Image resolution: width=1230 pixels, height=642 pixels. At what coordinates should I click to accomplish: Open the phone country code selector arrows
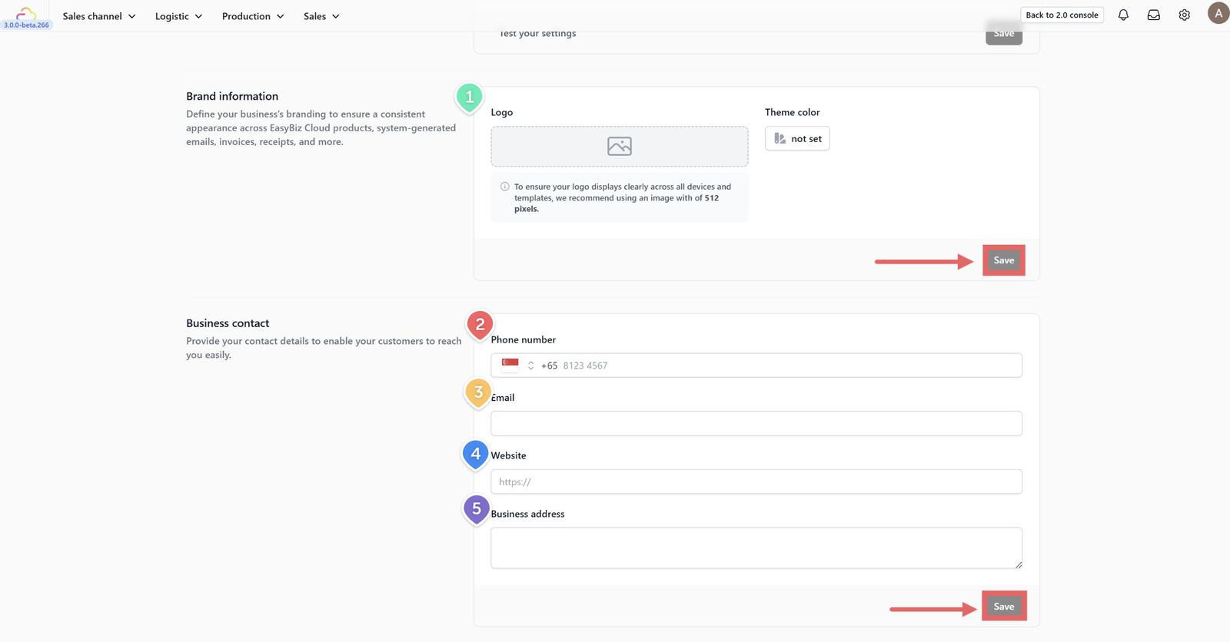click(530, 366)
